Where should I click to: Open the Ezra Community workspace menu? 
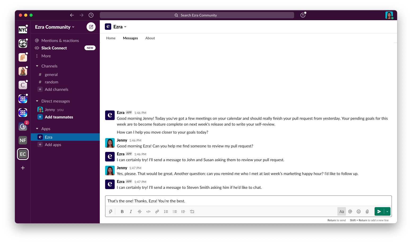coord(55,27)
